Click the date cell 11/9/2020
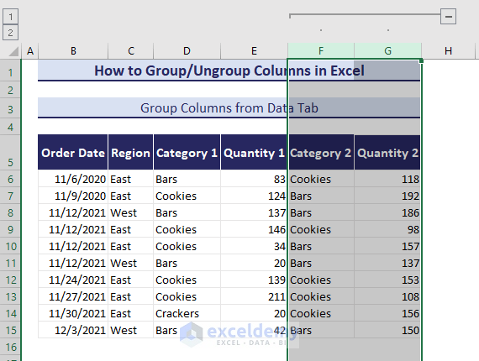 click(x=73, y=196)
